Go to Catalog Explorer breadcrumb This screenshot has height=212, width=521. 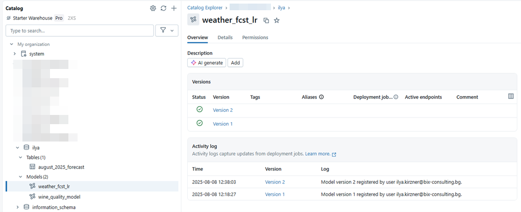(205, 7)
